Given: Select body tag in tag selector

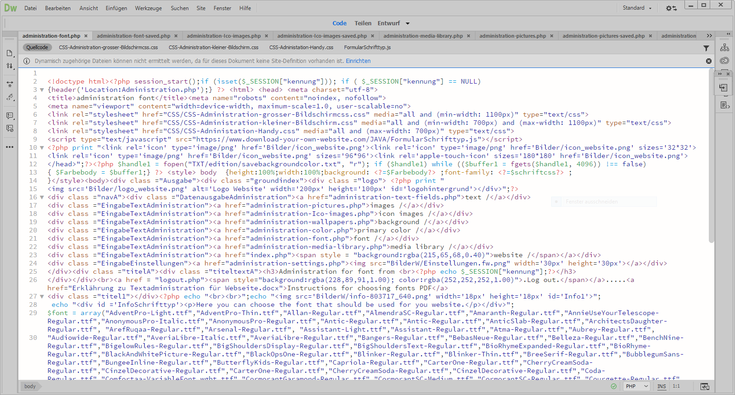Looking at the screenshot, I should 30,386.
